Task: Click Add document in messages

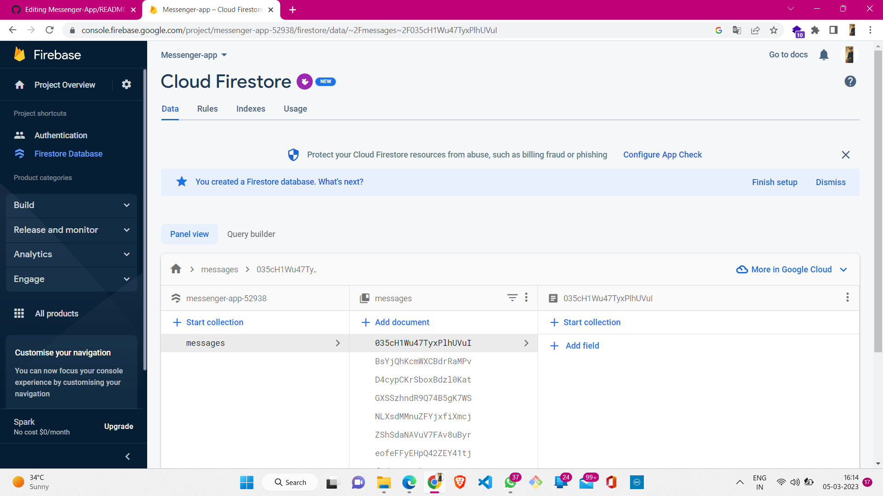Action: 396,322
